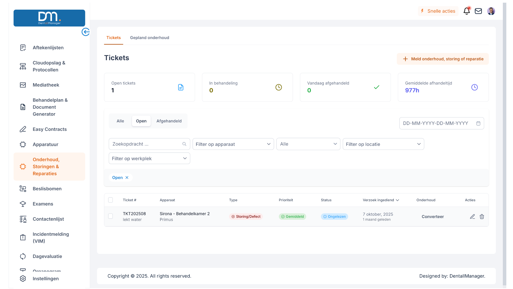The height and width of the screenshot is (289, 513).
Task: Click the user profile avatar
Action: coord(491,11)
